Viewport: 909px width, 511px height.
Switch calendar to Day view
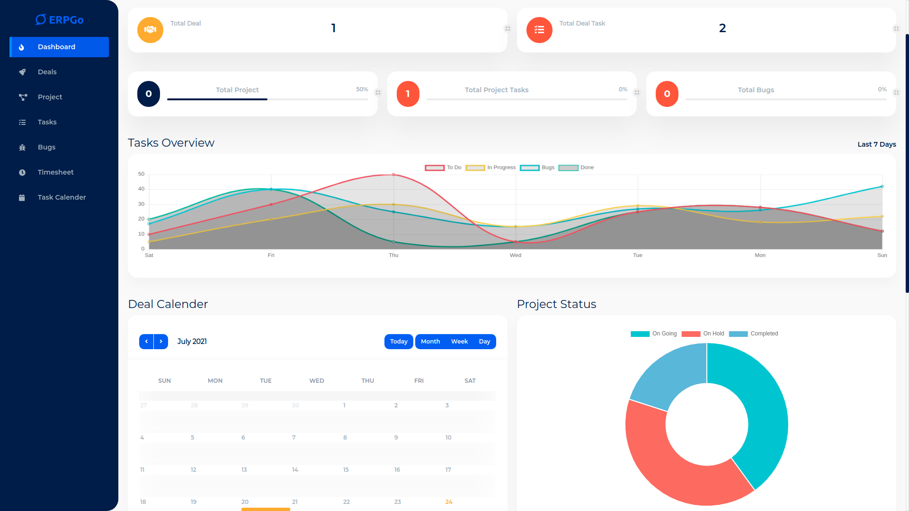pyautogui.click(x=484, y=342)
